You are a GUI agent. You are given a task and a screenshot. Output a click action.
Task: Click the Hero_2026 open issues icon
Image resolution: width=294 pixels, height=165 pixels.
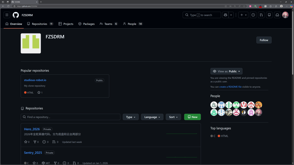tap(44, 142)
